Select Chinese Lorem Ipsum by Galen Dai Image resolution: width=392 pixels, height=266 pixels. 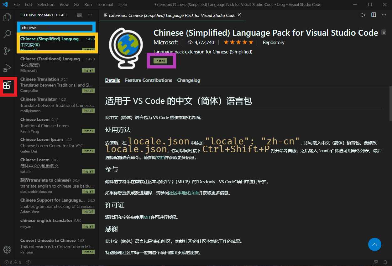click(57, 145)
